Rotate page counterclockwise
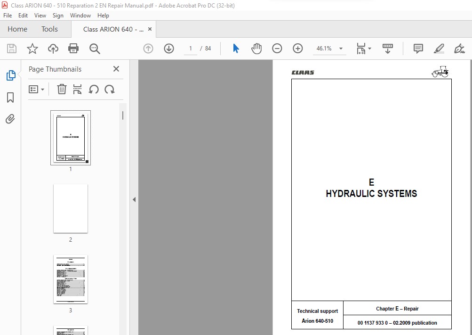This screenshot has height=335, width=472. (94, 90)
